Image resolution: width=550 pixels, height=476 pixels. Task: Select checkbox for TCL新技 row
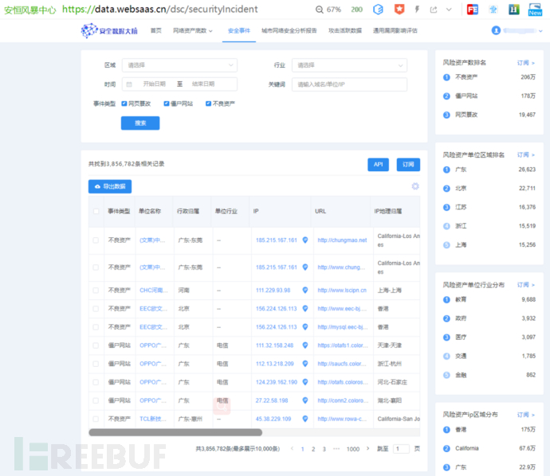coord(96,419)
